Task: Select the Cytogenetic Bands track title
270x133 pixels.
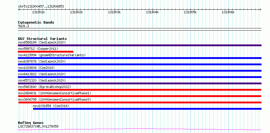Action: pyautogui.click(x=36, y=22)
